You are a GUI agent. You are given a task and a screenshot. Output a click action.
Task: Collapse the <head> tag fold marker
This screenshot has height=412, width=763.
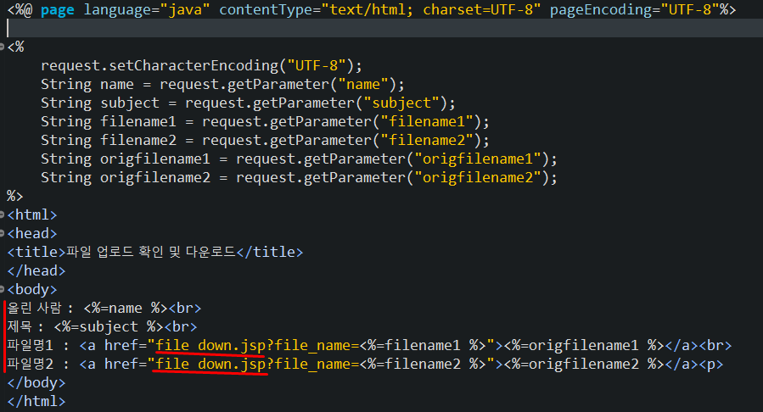coord(2,234)
